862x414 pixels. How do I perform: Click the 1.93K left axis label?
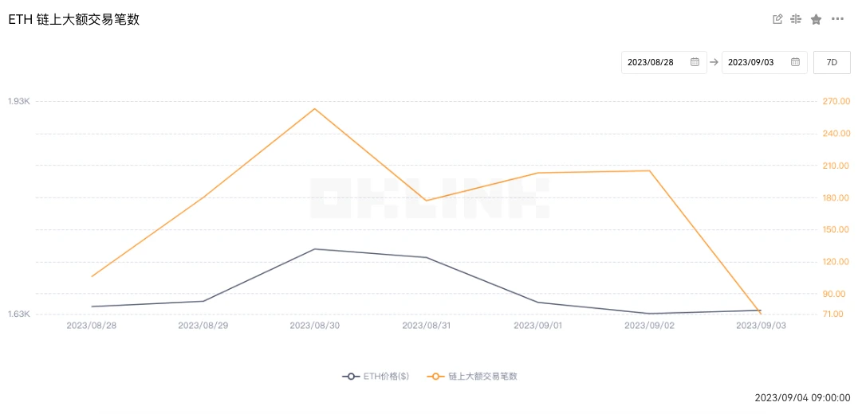click(18, 101)
